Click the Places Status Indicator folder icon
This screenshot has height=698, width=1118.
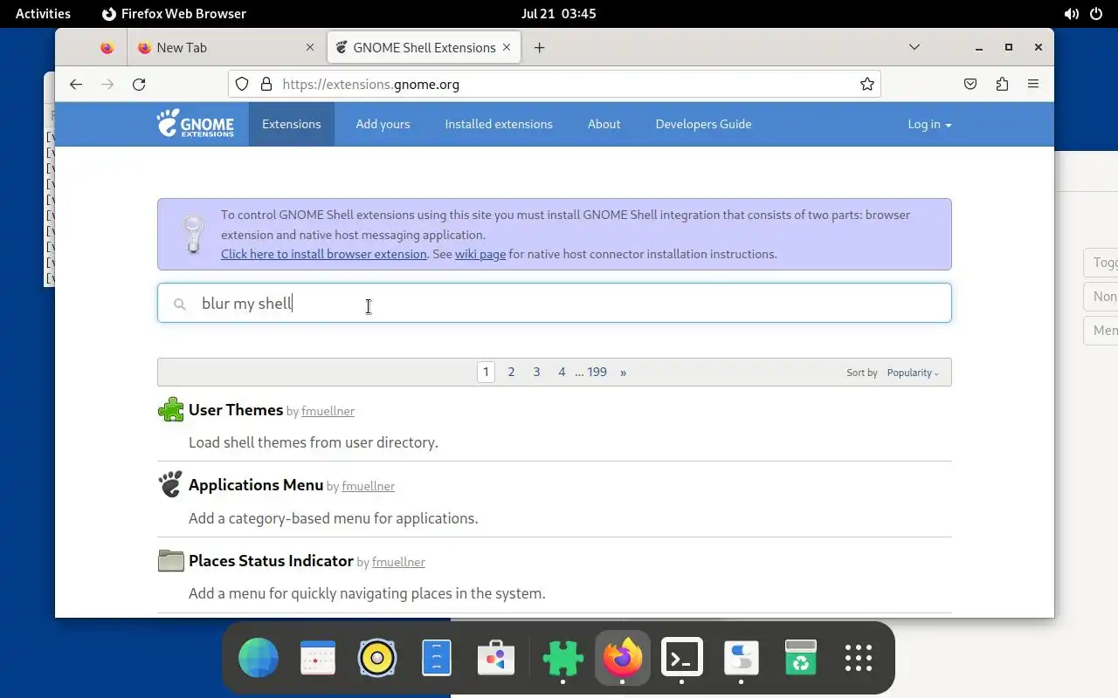pos(170,560)
